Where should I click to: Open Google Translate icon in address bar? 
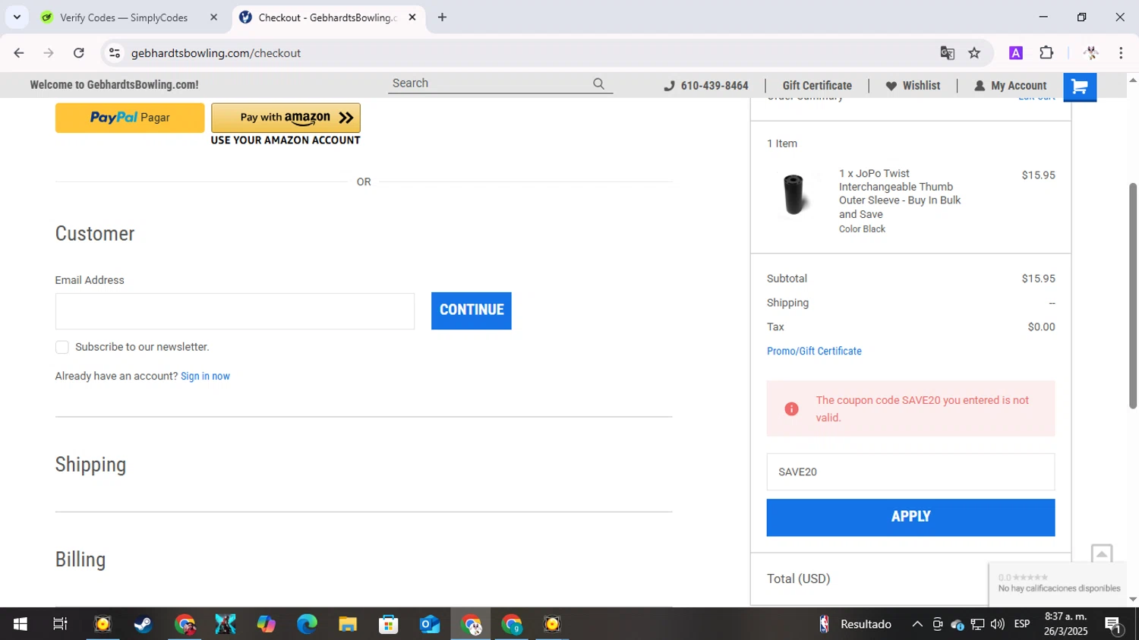947,53
